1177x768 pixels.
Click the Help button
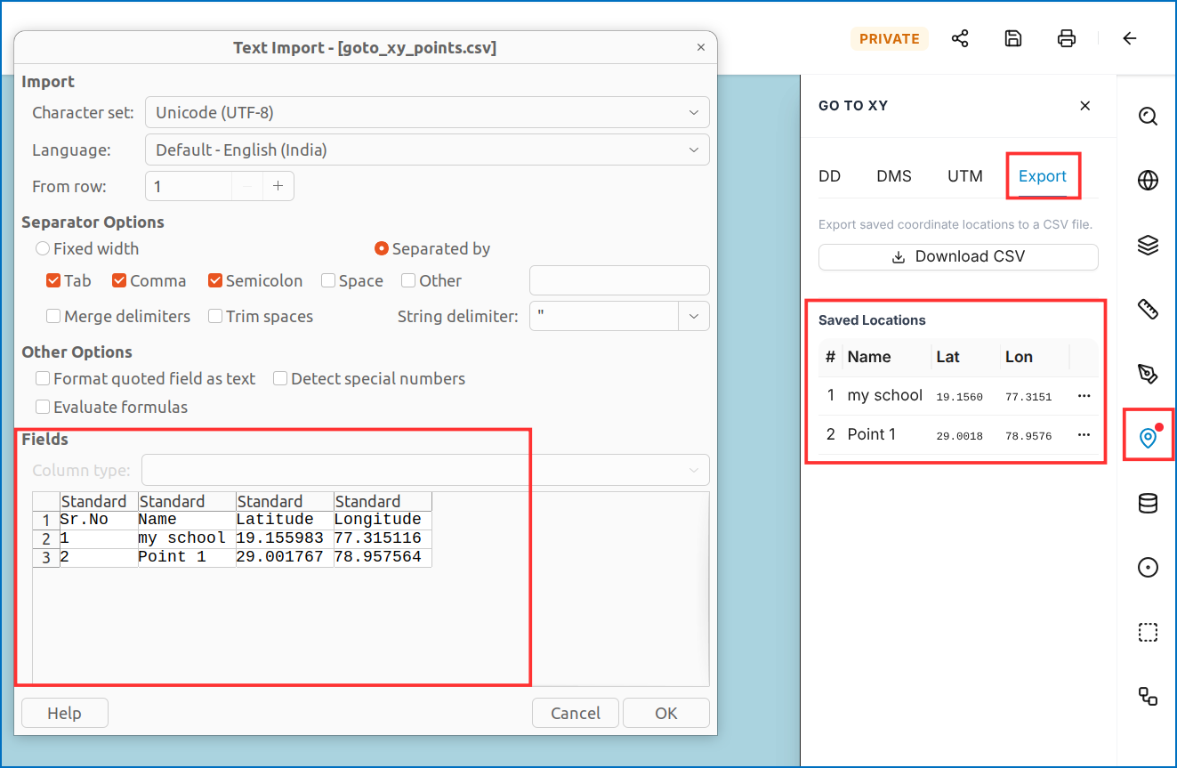[x=64, y=714]
